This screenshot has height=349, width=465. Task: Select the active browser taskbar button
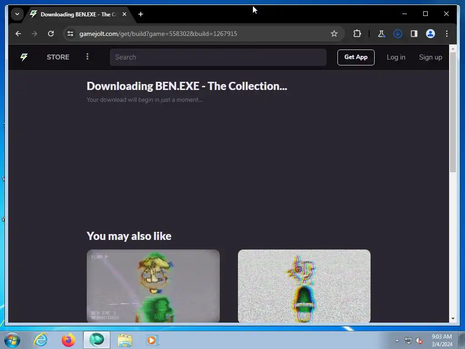tap(96, 340)
